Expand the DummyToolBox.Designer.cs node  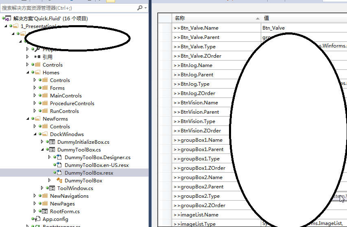pyautogui.click(x=49, y=157)
